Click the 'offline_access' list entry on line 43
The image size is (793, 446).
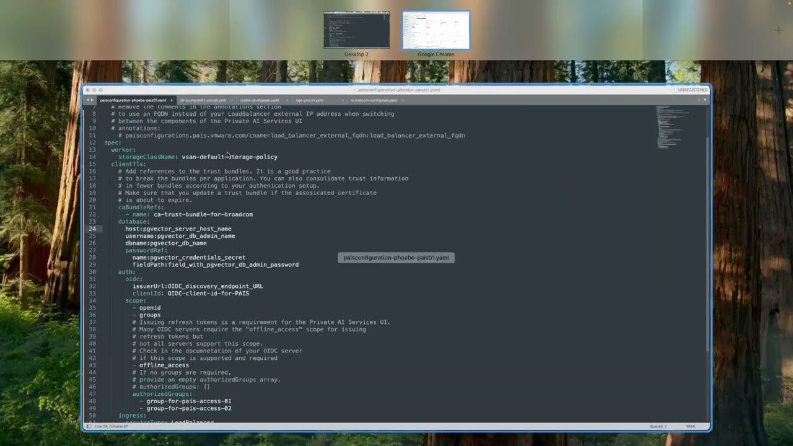164,365
